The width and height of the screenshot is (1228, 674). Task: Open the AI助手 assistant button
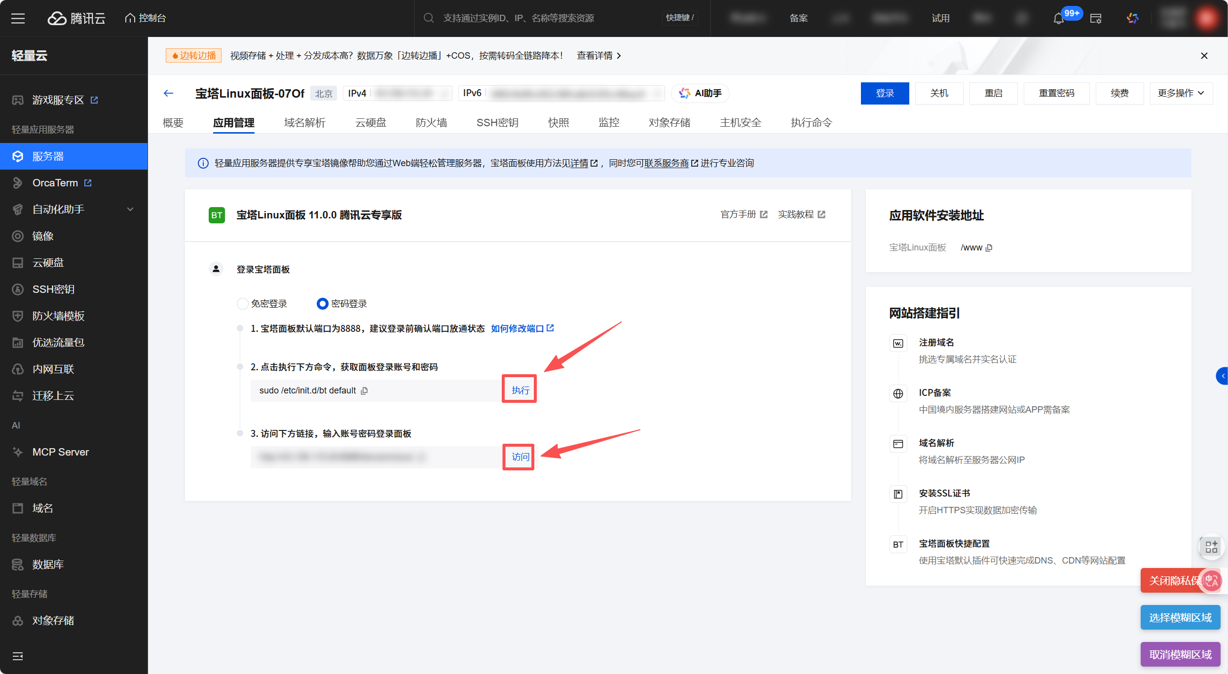tap(700, 93)
